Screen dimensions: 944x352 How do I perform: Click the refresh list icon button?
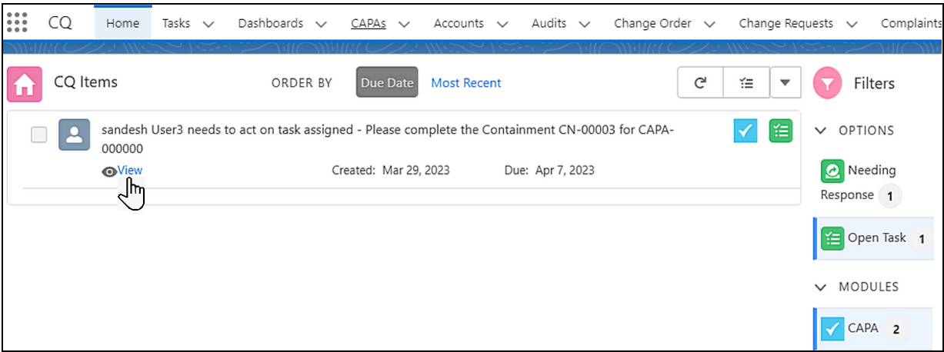pyautogui.click(x=700, y=83)
